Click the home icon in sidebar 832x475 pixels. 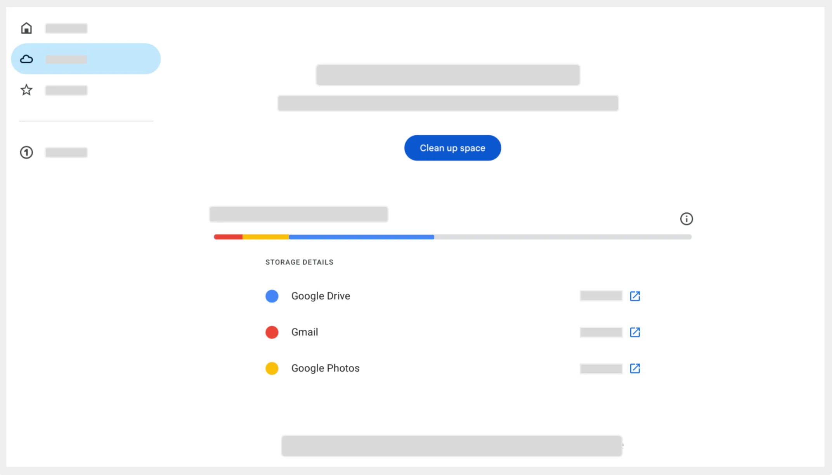(26, 28)
